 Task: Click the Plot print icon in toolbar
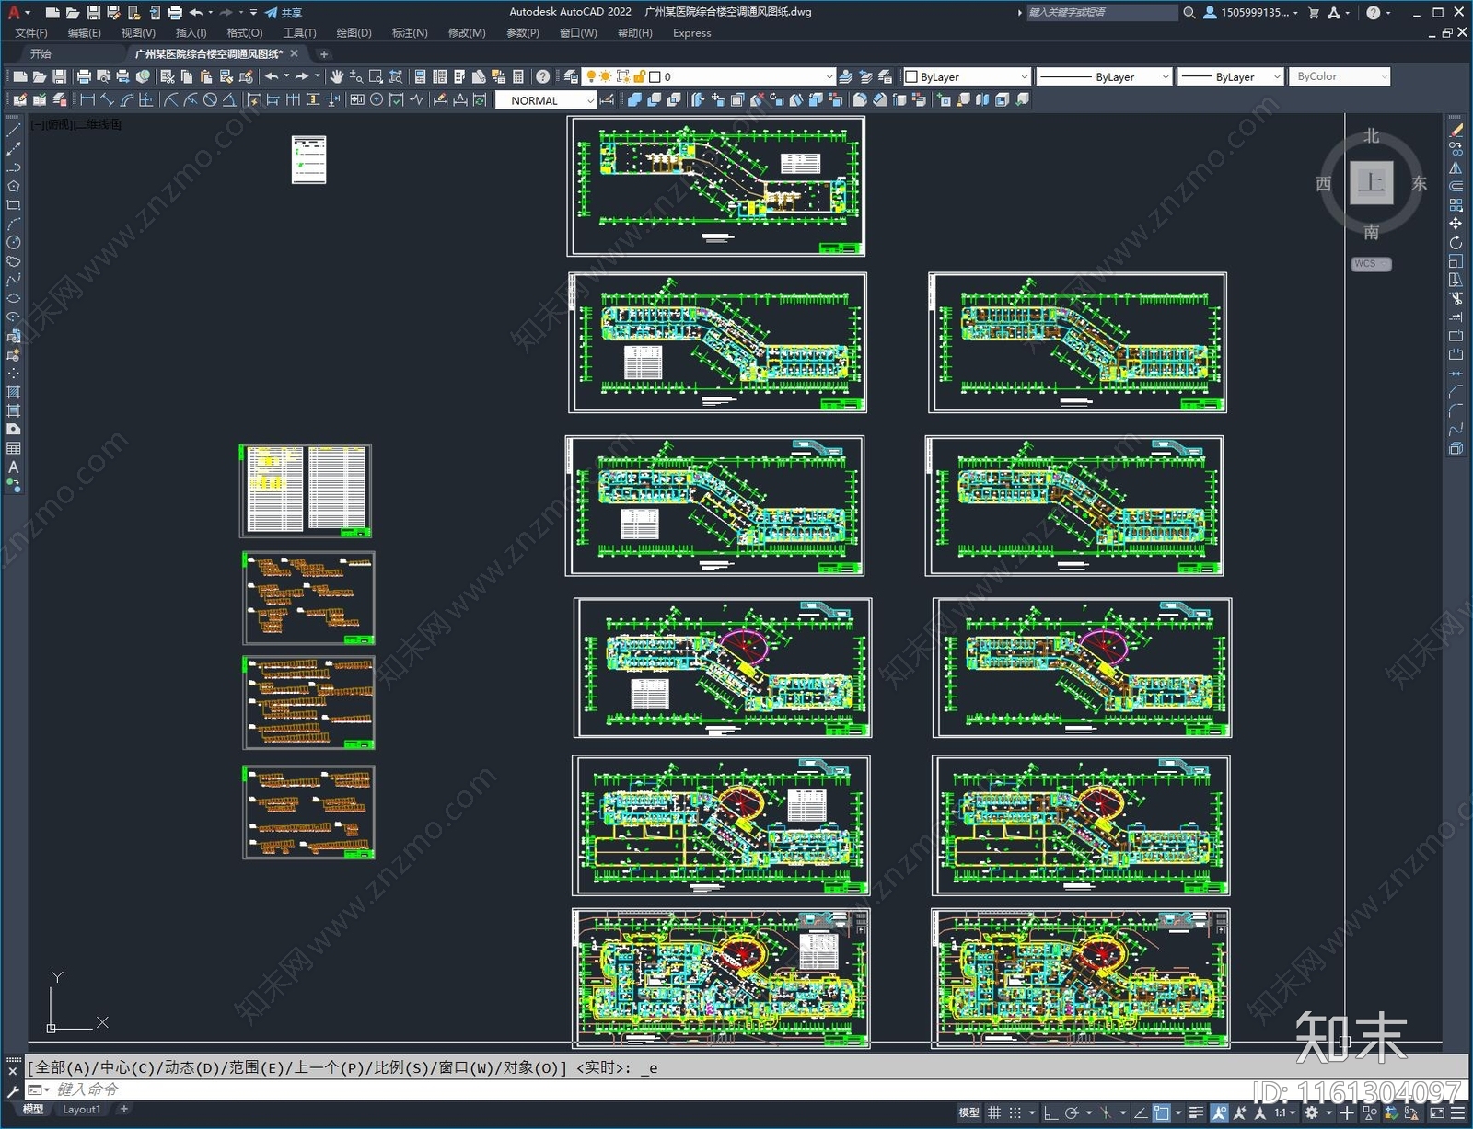(x=84, y=76)
